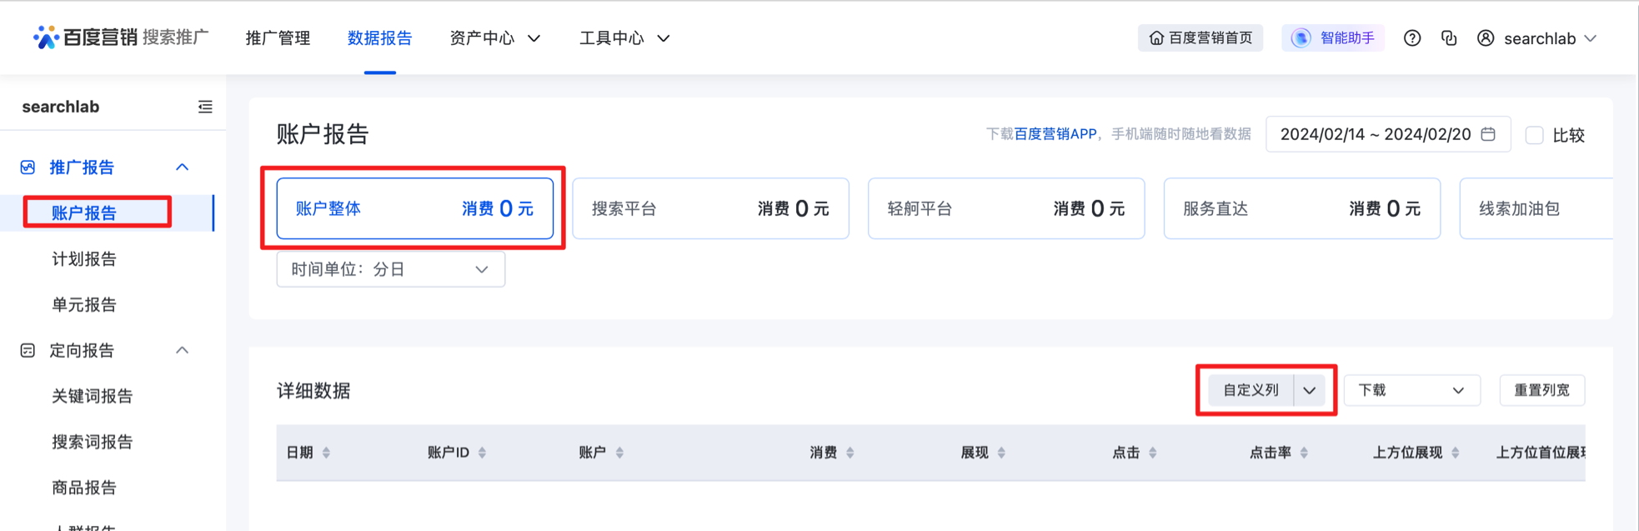Click the 重置列宽 button

pyautogui.click(x=1541, y=390)
